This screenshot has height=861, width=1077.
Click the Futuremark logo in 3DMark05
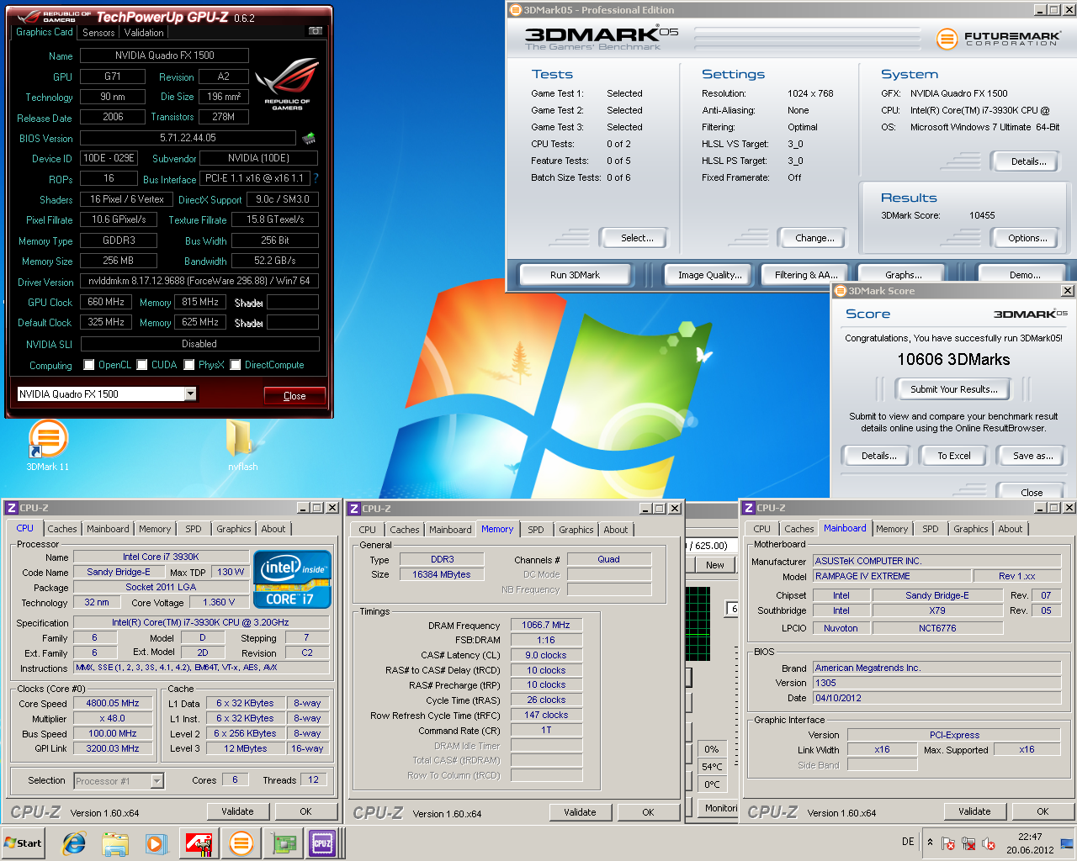tap(999, 38)
